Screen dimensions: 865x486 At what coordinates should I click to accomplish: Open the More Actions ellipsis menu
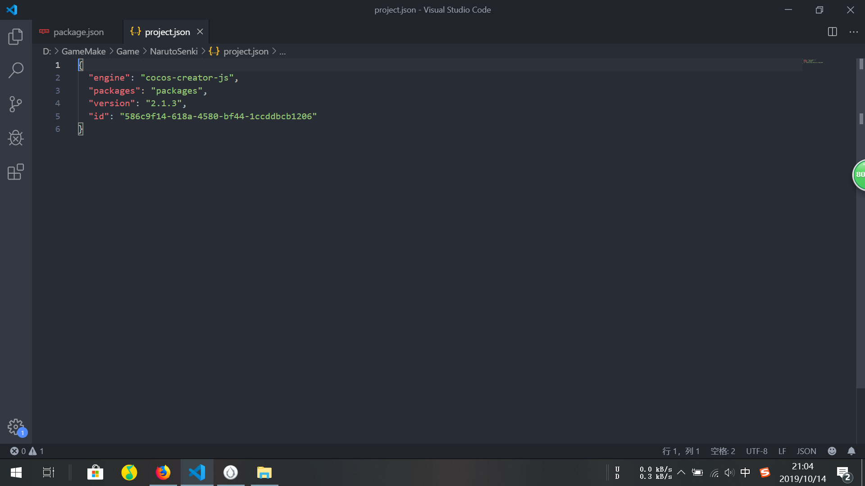[x=853, y=32]
